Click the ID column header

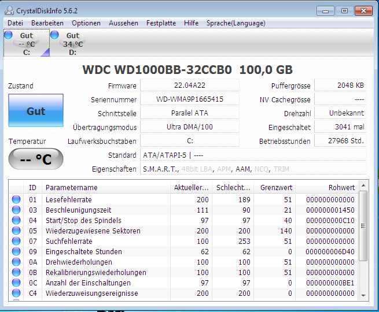(32, 188)
